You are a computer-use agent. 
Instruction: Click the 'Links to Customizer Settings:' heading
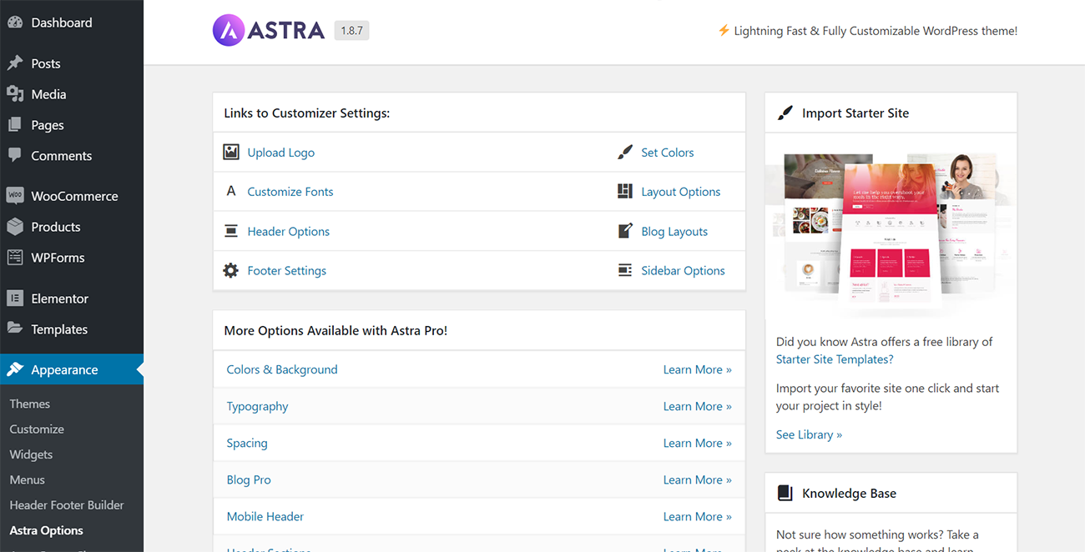307,113
